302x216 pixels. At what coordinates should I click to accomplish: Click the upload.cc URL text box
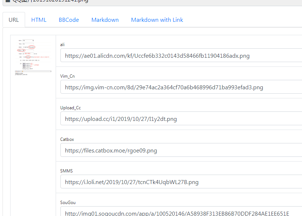click(x=181, y=119)
